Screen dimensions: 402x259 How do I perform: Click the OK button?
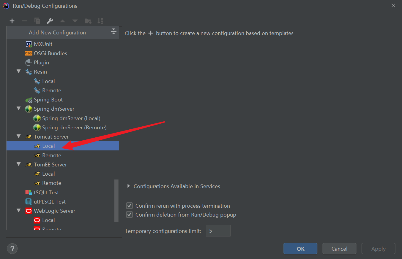300,249
